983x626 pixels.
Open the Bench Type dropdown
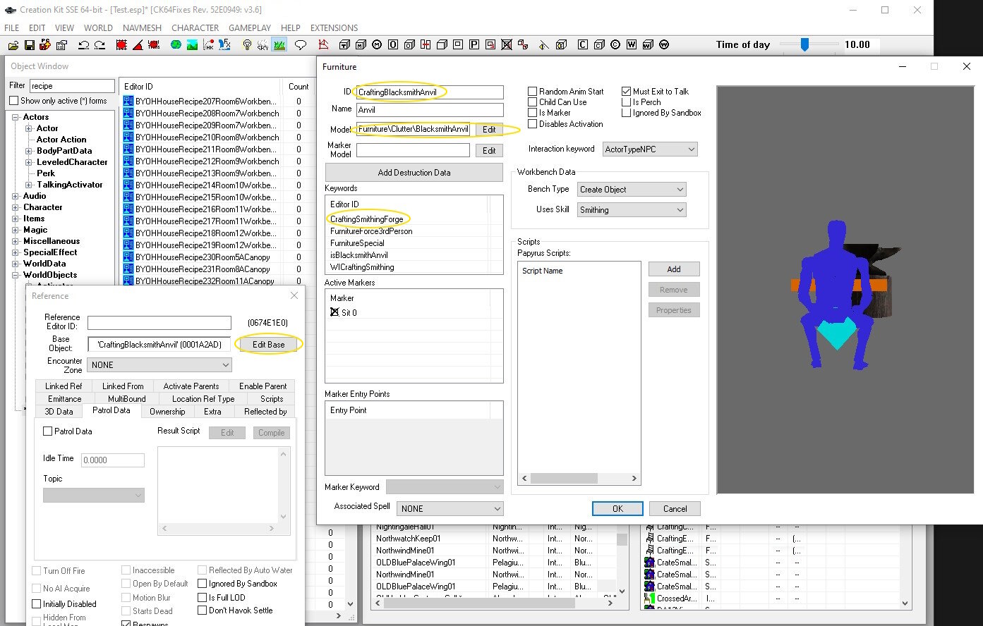[x=632, y=190]
